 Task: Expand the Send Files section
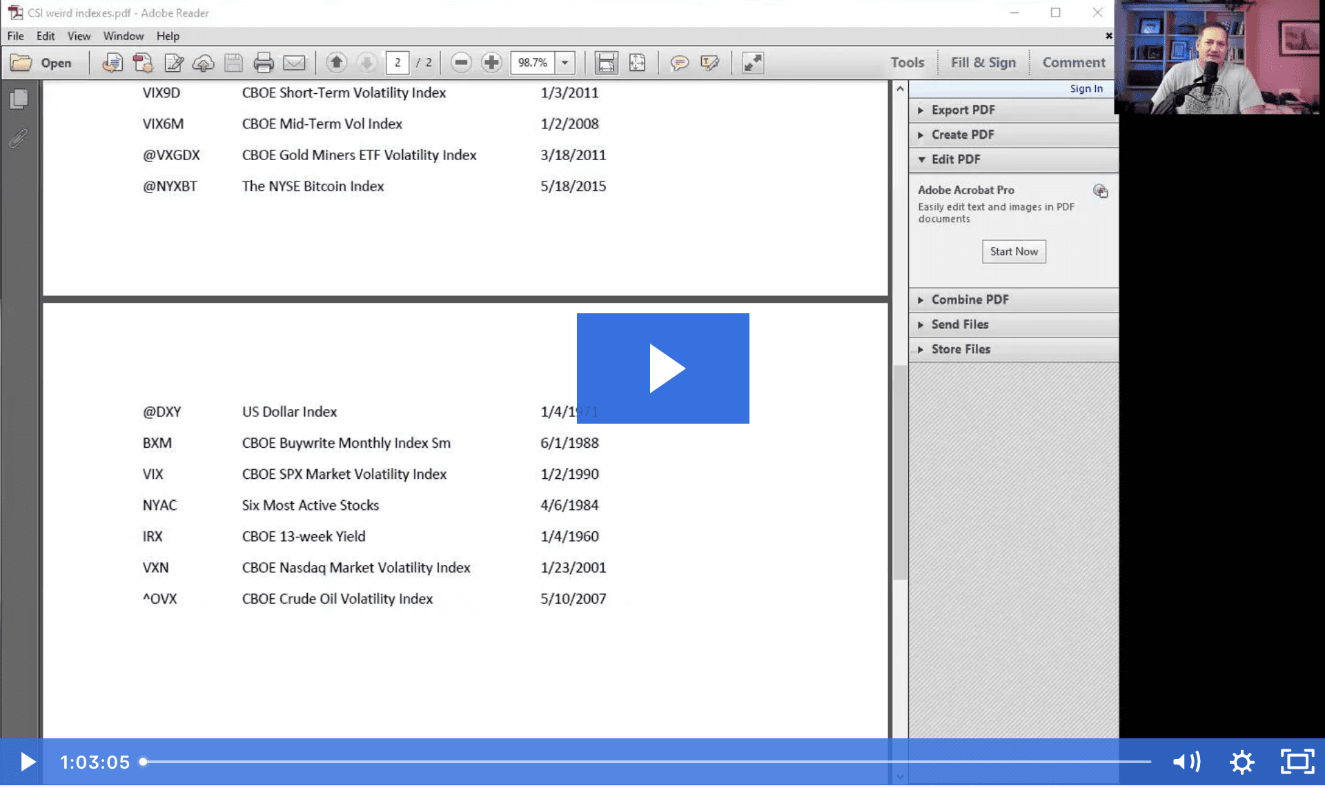pos(1013,324)
